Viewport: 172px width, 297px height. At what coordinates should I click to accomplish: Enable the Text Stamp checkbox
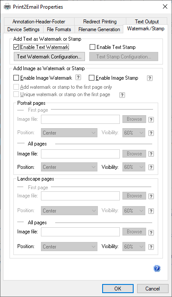pos(92,47)
